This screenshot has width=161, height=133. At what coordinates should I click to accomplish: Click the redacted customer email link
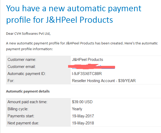pos(93,67)
